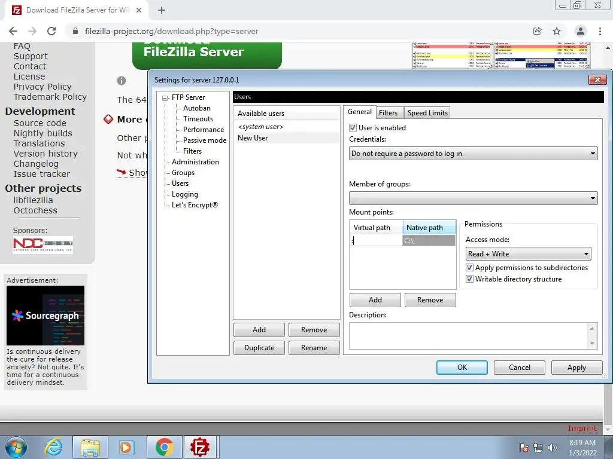Select Users in the settings tree
This screenshot has width=613, height=459.
[180, 183]
